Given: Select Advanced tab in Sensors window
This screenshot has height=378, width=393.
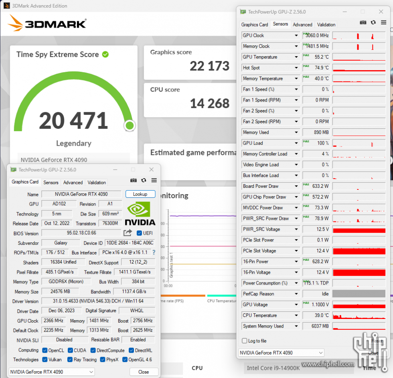Looking at the screenshot, I should 302,24.
